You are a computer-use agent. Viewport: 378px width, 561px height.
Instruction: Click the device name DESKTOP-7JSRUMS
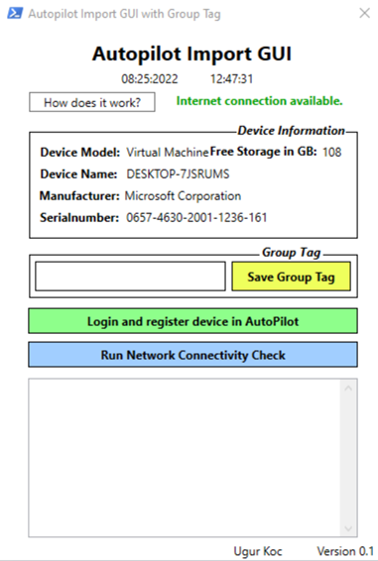(178, 173)
